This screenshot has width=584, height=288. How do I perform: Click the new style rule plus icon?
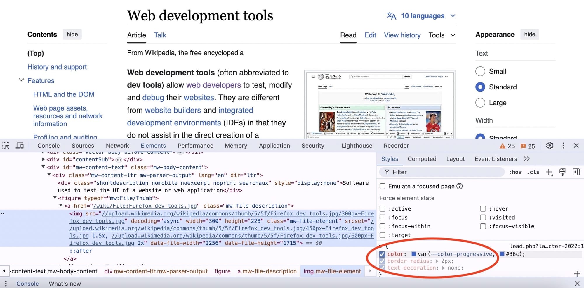click(x=549, y=172)
